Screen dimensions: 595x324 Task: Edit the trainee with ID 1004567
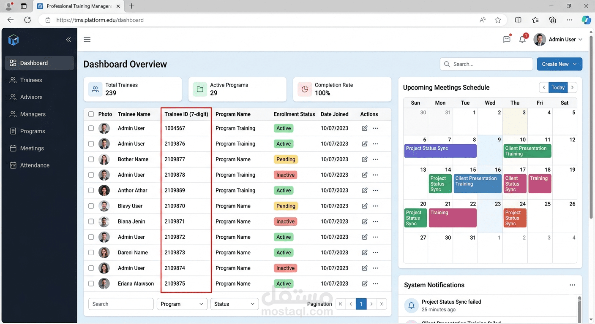[365, 128]
